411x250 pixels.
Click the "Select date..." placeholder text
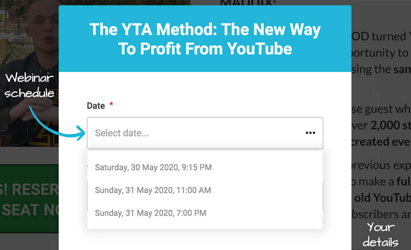(121, 133)
